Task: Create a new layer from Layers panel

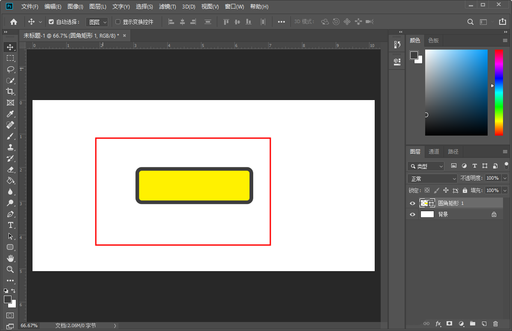Action: 484,324
